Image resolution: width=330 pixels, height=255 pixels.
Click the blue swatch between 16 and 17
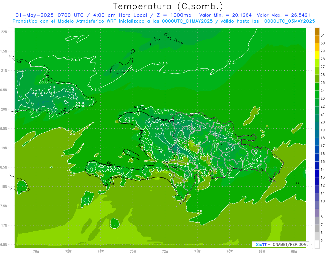coord(317,150)
